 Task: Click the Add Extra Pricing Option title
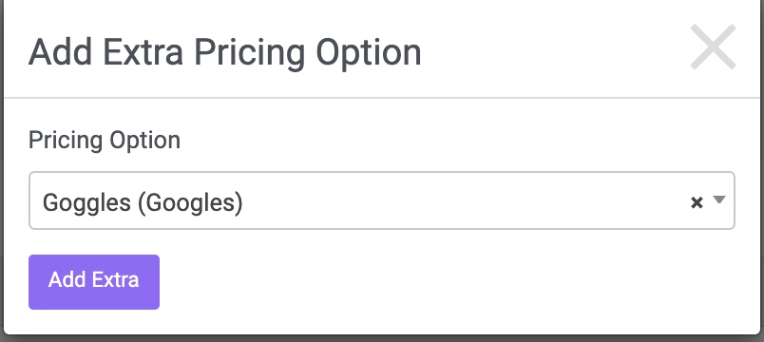pyautogui.click(x=224, y=52)
